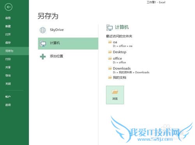Click the path D: » office » oa
The image size is (195, 145).
(x=122, y=46)
